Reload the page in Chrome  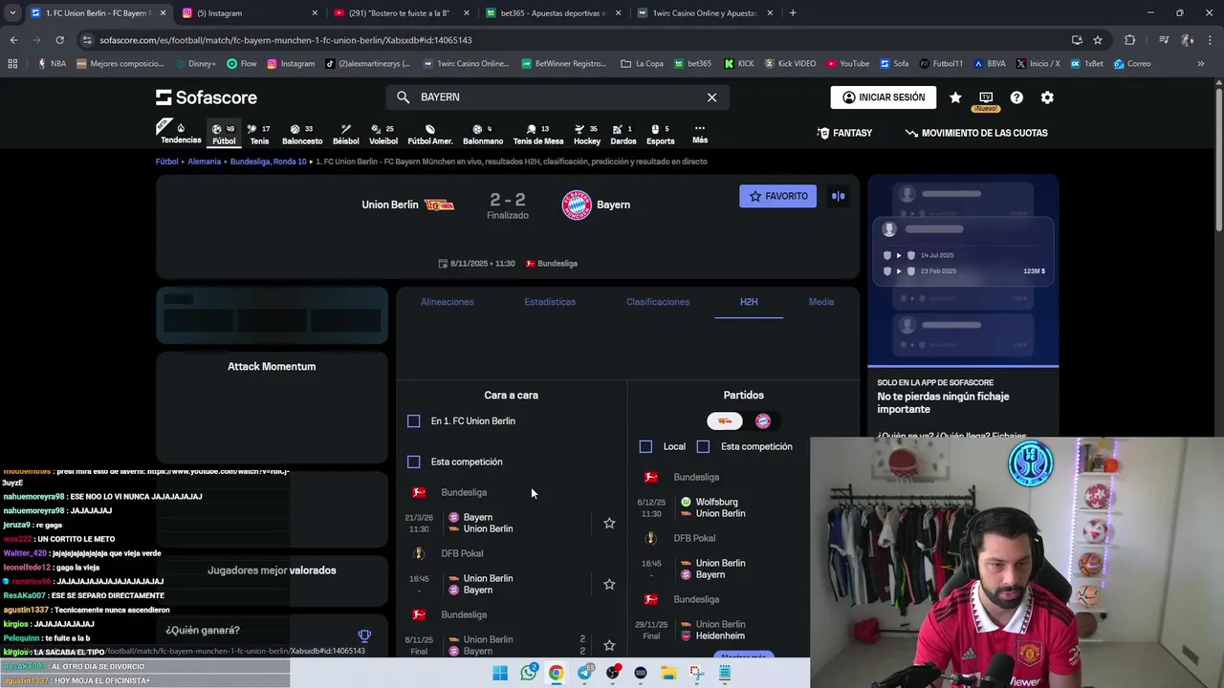point(59,40)
